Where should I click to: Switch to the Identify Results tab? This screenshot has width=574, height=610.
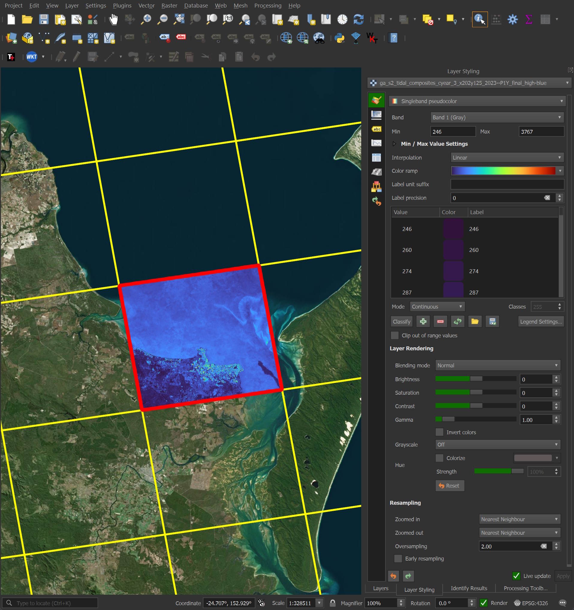click(x=468, y=588)
